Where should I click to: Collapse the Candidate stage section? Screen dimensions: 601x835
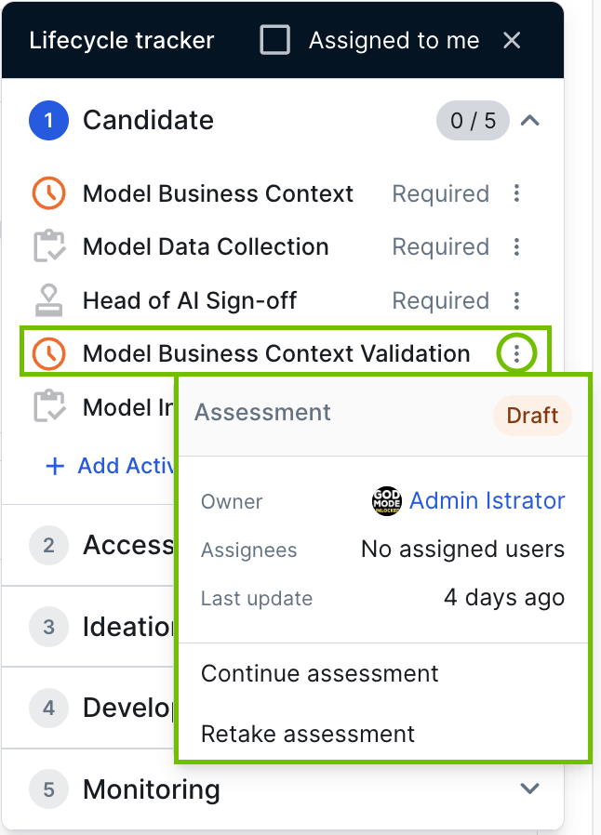(x=530, y=120)
